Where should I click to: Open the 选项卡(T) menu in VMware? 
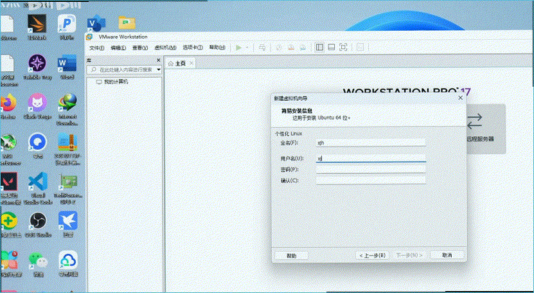point(192,48)
